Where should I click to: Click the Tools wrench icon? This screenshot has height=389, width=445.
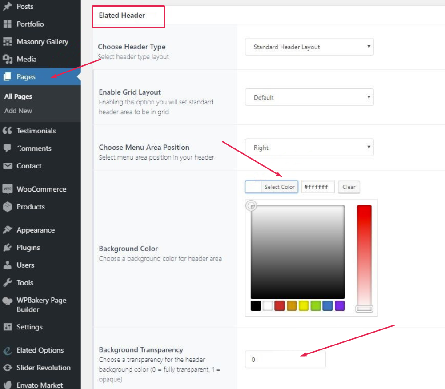pyautogui.click(x=7, y=283)
